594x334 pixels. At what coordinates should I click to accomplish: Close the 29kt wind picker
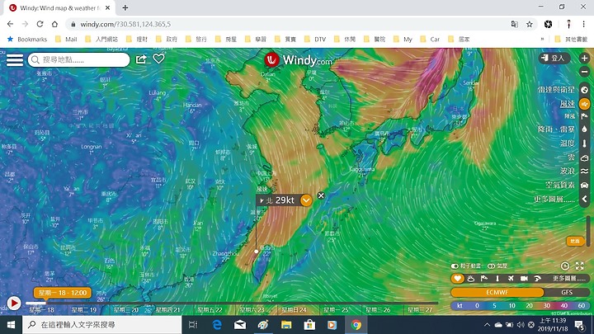pyautogui.click(x=321, y=195)
